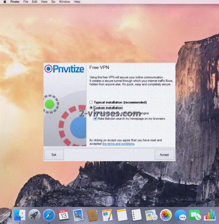This screenshot has width=219, height=224.
Task: Open Messages speech bubble icon
Action: [180, 215]
